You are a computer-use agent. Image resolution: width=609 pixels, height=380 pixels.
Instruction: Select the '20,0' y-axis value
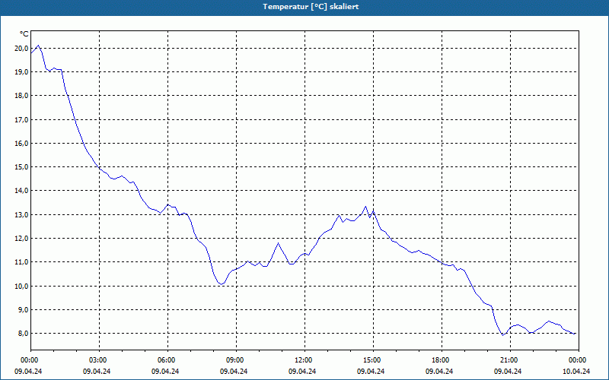coord(21,49)
